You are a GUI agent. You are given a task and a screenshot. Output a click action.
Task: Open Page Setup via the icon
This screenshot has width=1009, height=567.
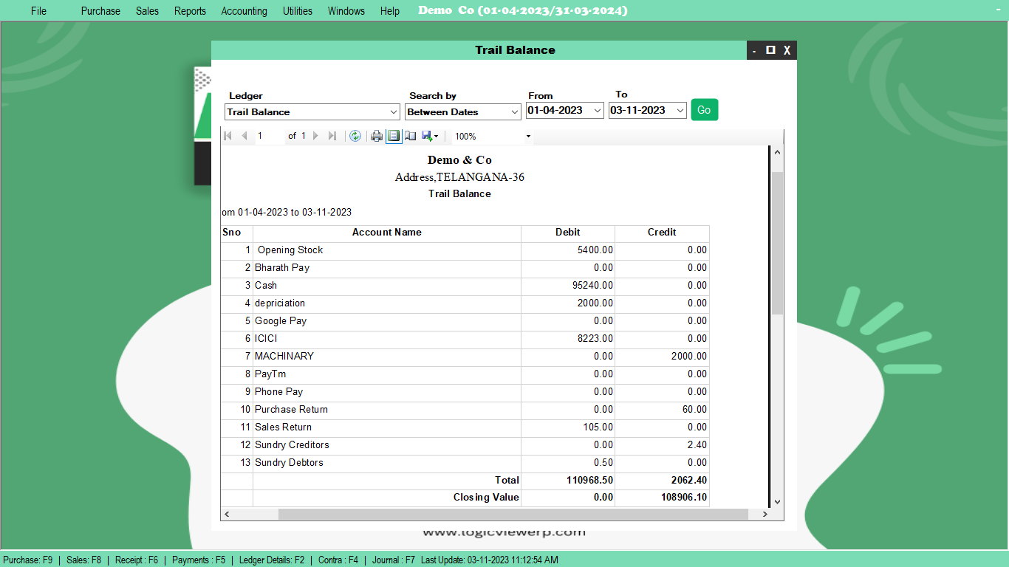pos(410,136)
